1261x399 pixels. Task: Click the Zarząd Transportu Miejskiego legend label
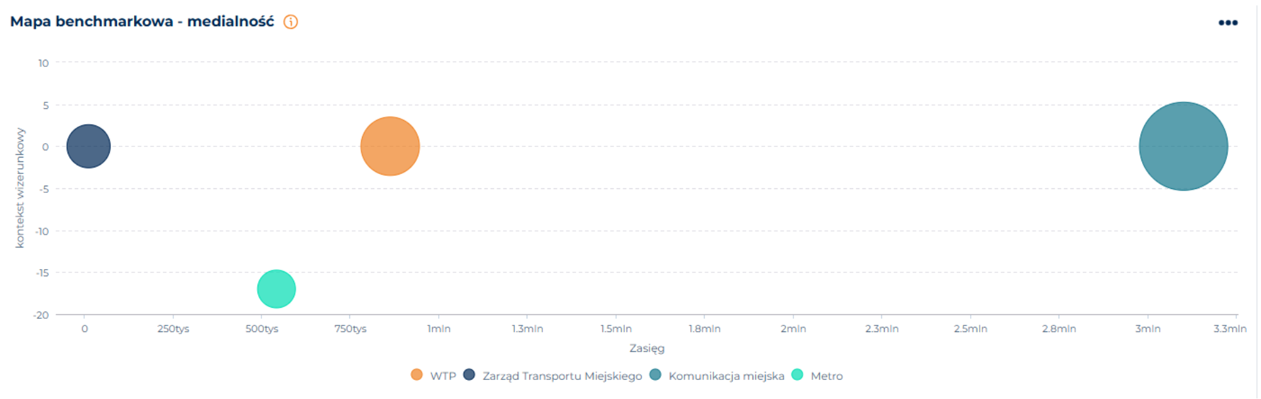pyautogui.click(x=562, y=376)
